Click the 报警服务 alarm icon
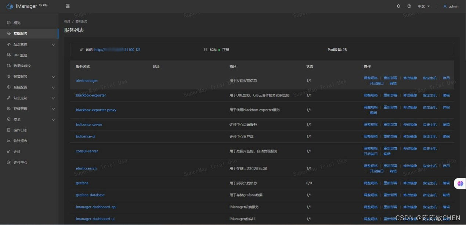 click(x=9, y=76)
